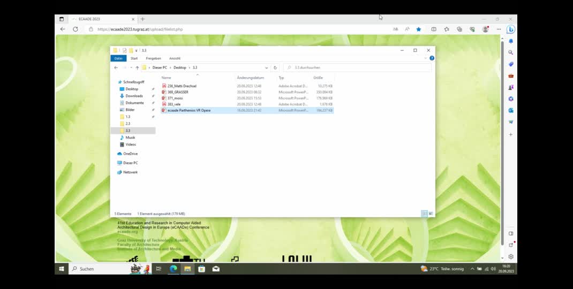573x289 pixels.
Task: Click the '3.3 durchsuchen' search field
Action: pyautogui.click(x=357, y=67)
